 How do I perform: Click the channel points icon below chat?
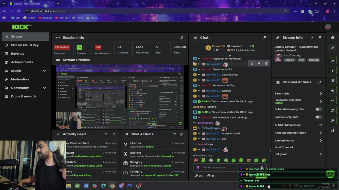tap(196, 176)
